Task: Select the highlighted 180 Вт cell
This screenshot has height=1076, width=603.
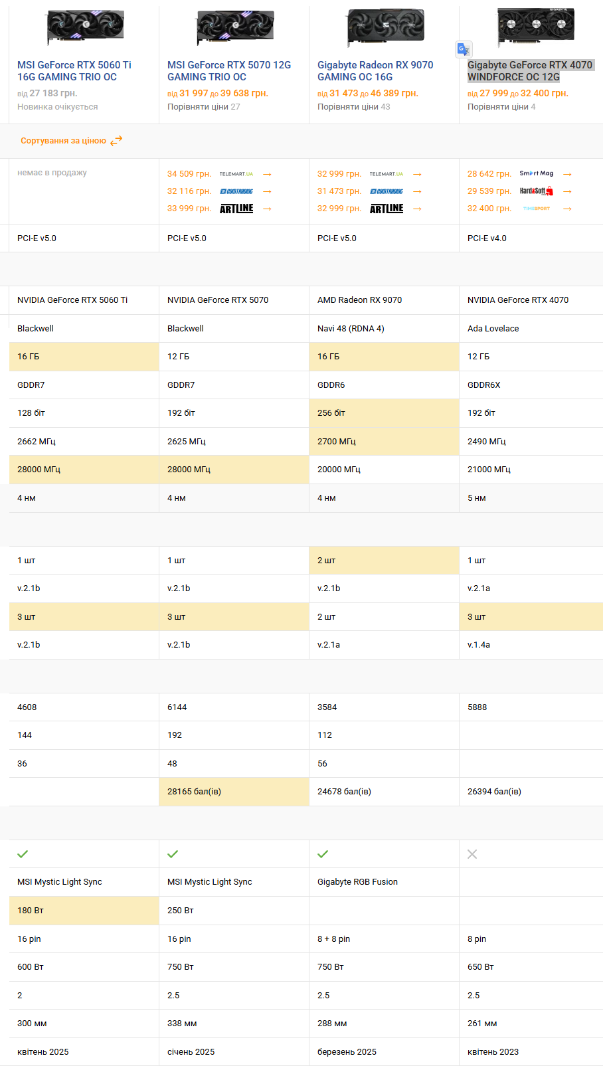Action: pyautogui.click(x=84, y=911)
